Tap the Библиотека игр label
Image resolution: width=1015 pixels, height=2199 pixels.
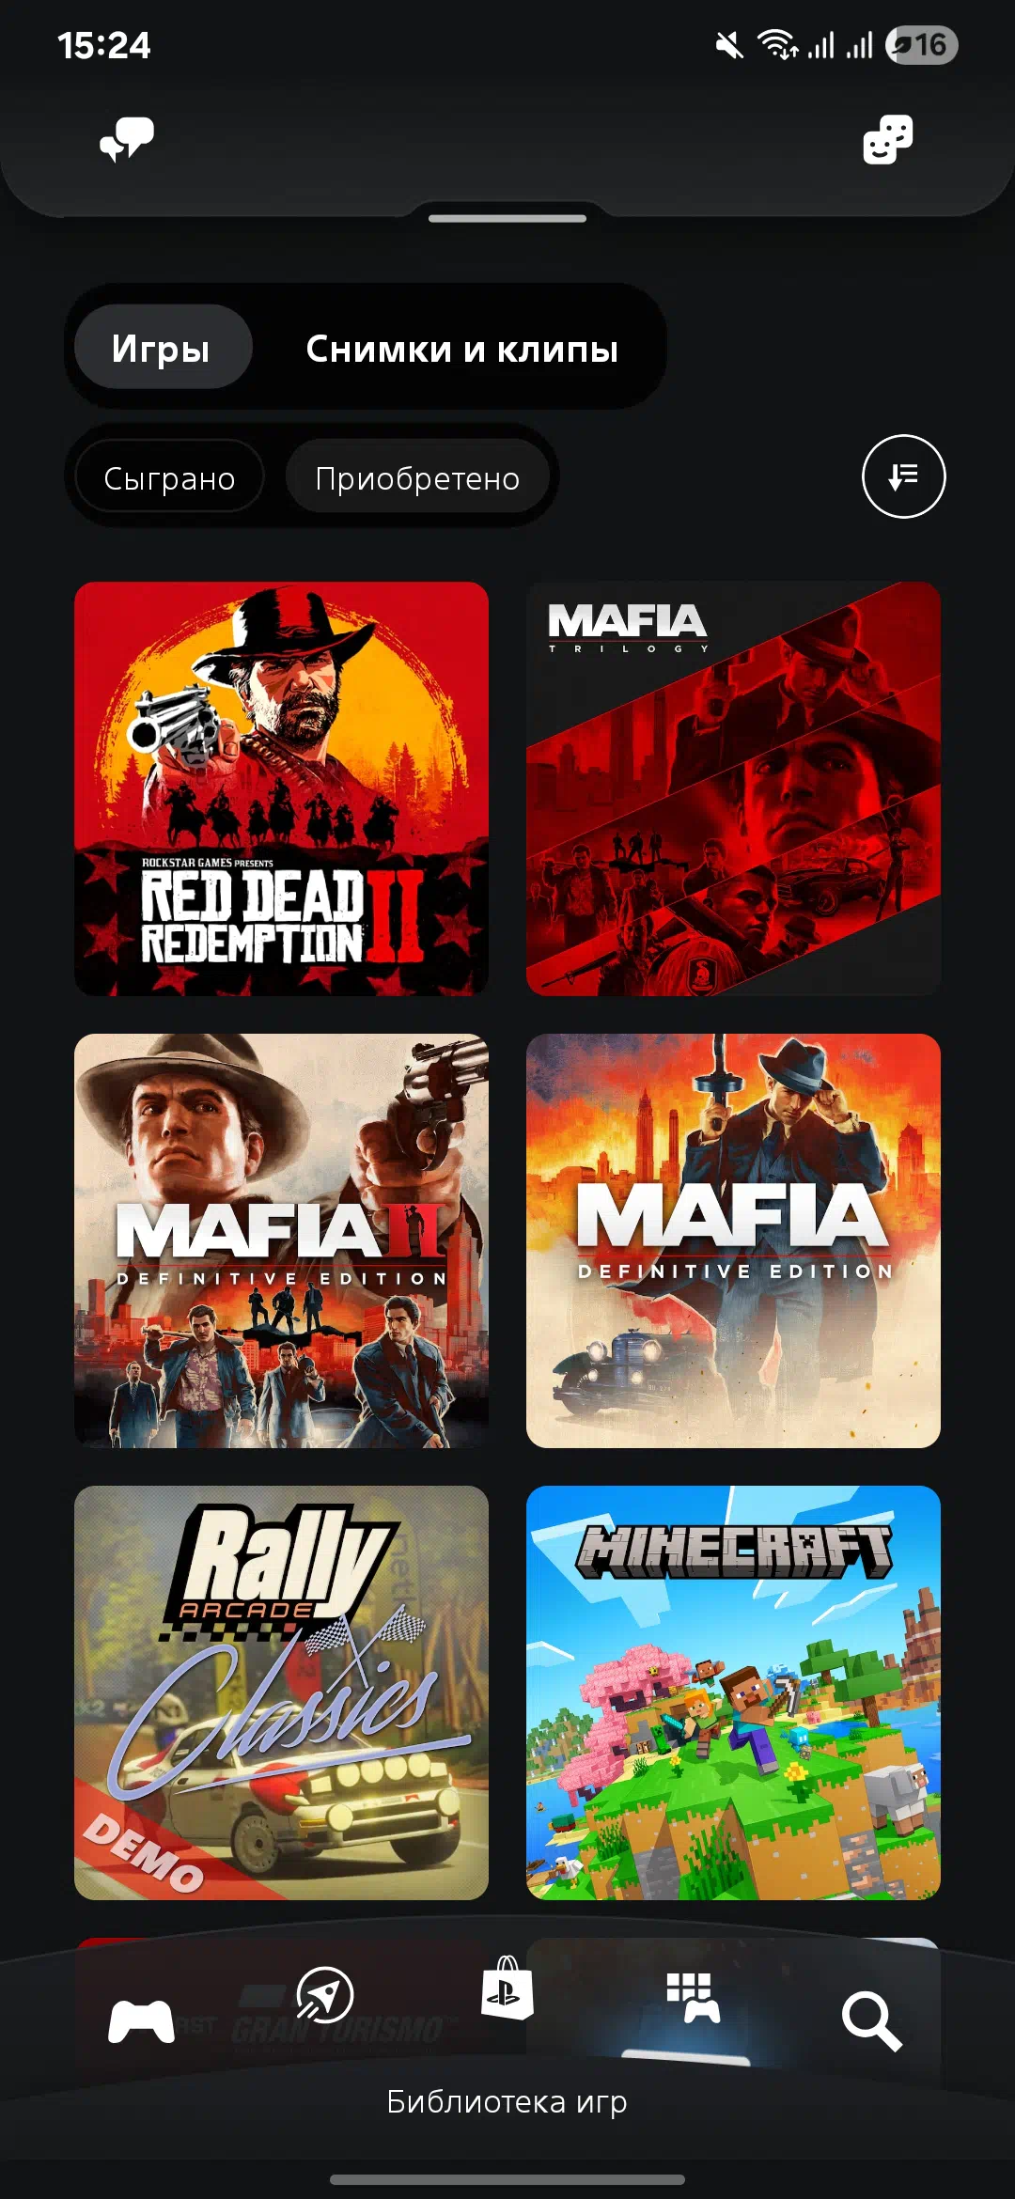click(507, 2101)
